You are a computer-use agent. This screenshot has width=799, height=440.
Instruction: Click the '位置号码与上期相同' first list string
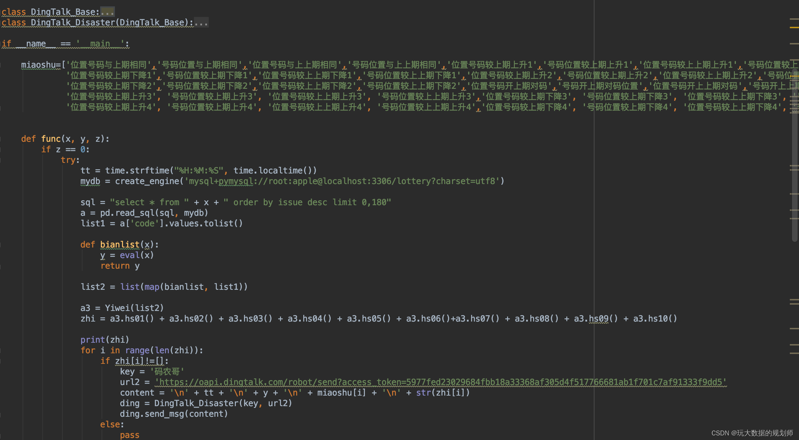(109, 65)
